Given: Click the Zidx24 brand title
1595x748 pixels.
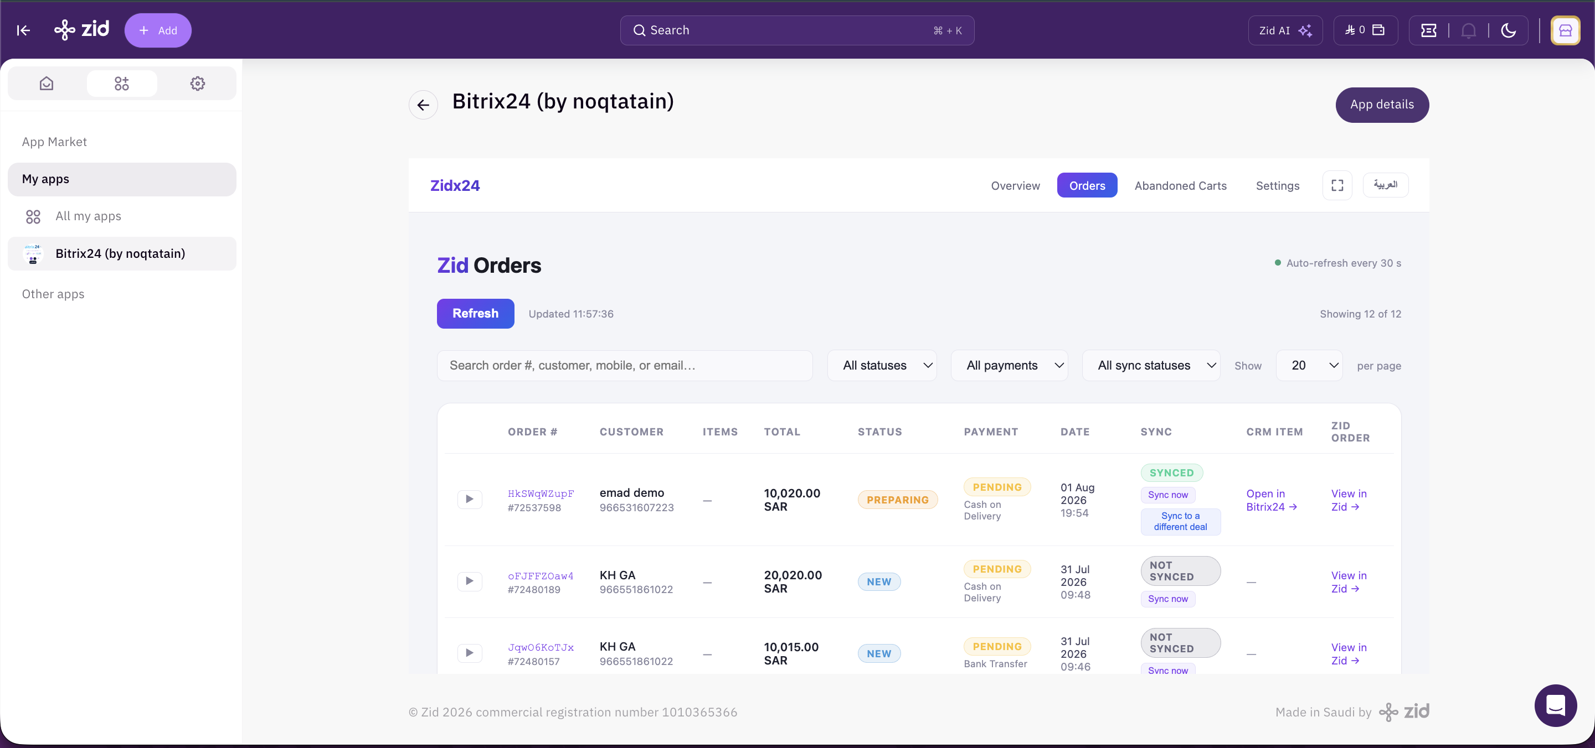Looking at the screenshot, I should (455, 185).
